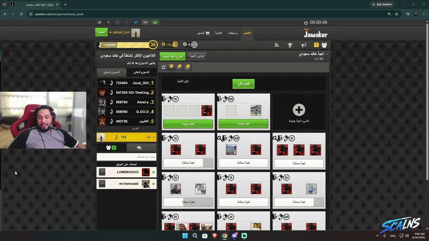The height and width of the screenshot is (241, 429).
Task: Focus the friends search input field
Action: 126,157
